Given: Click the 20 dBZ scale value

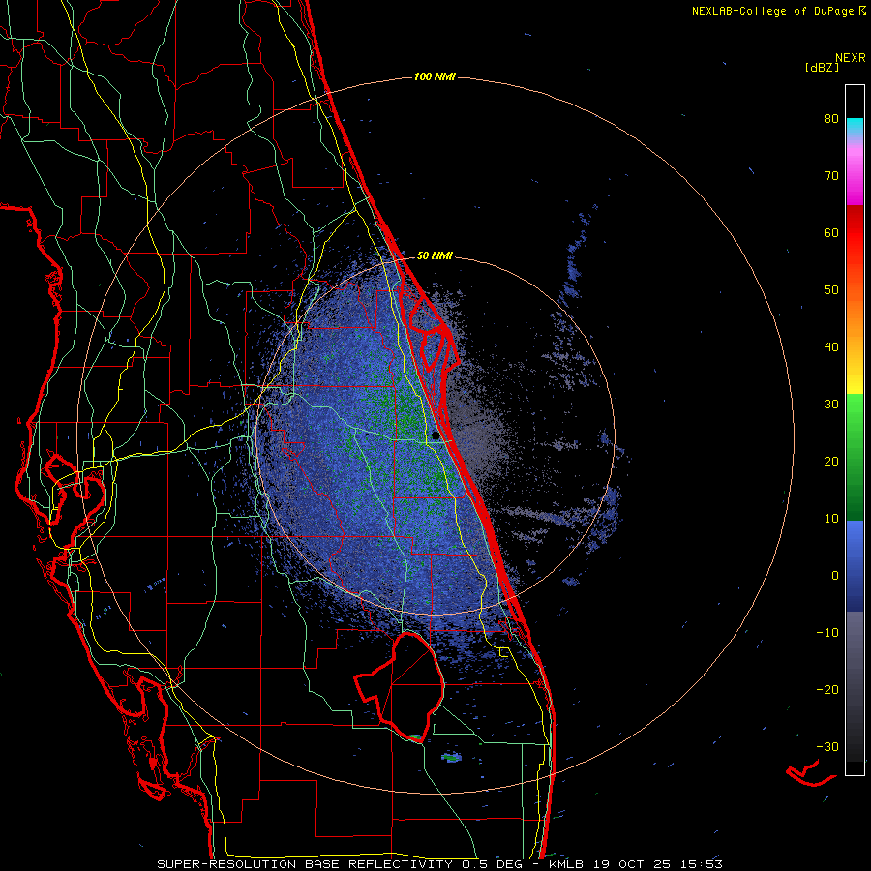Looking at the screenshot, I should [x=831, y=461].
